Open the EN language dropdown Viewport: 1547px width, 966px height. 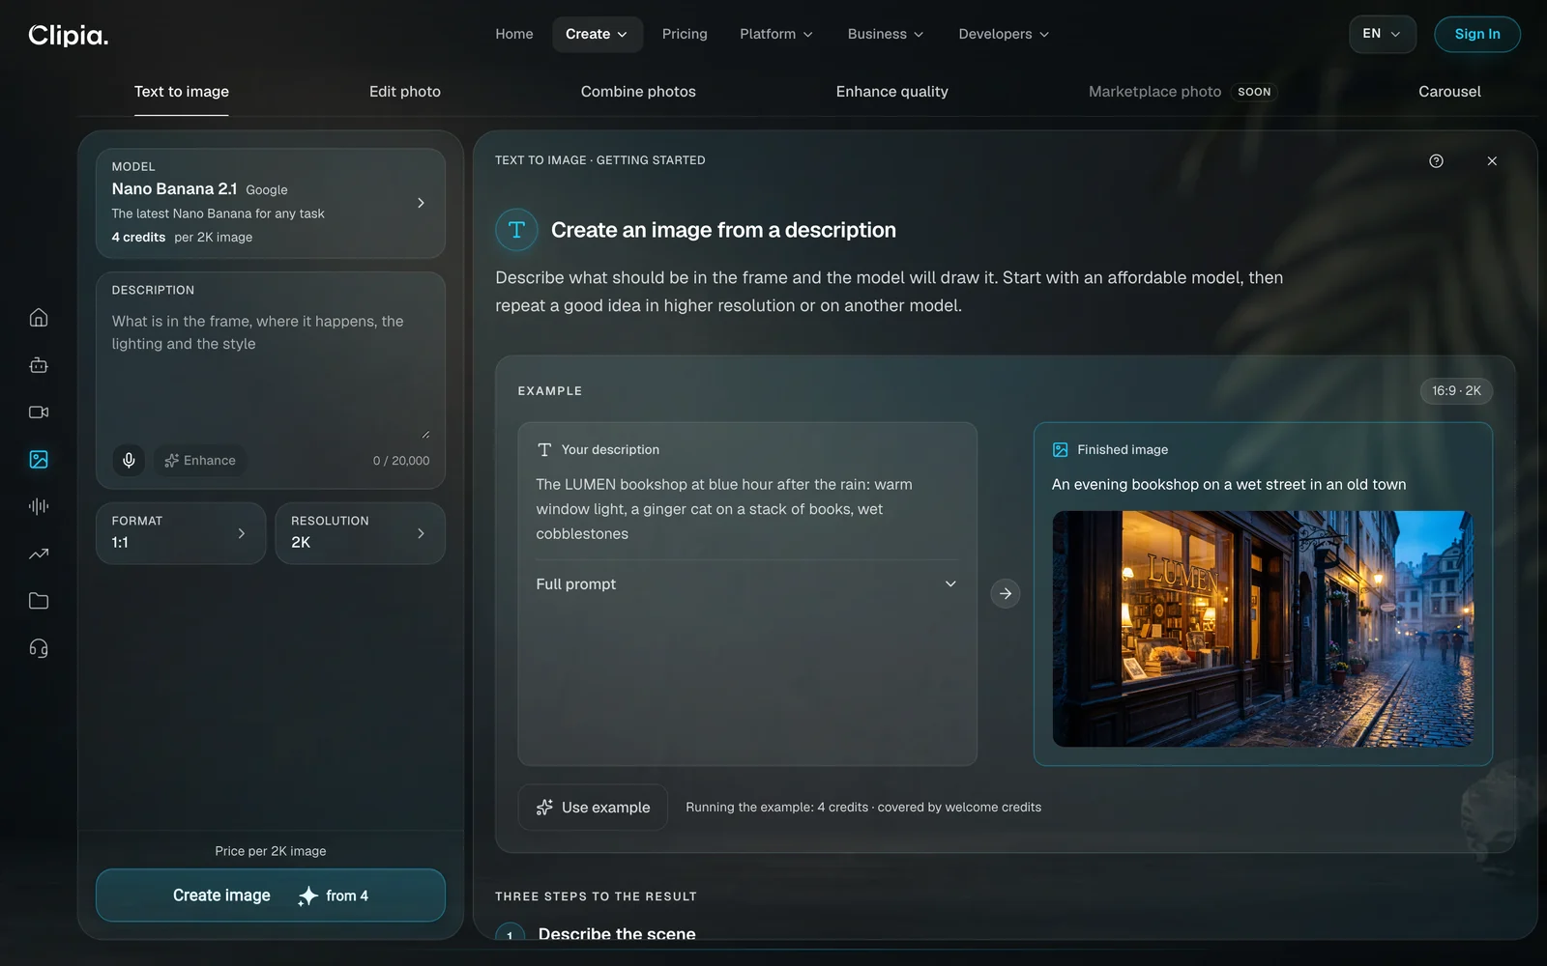point(1383,34)
